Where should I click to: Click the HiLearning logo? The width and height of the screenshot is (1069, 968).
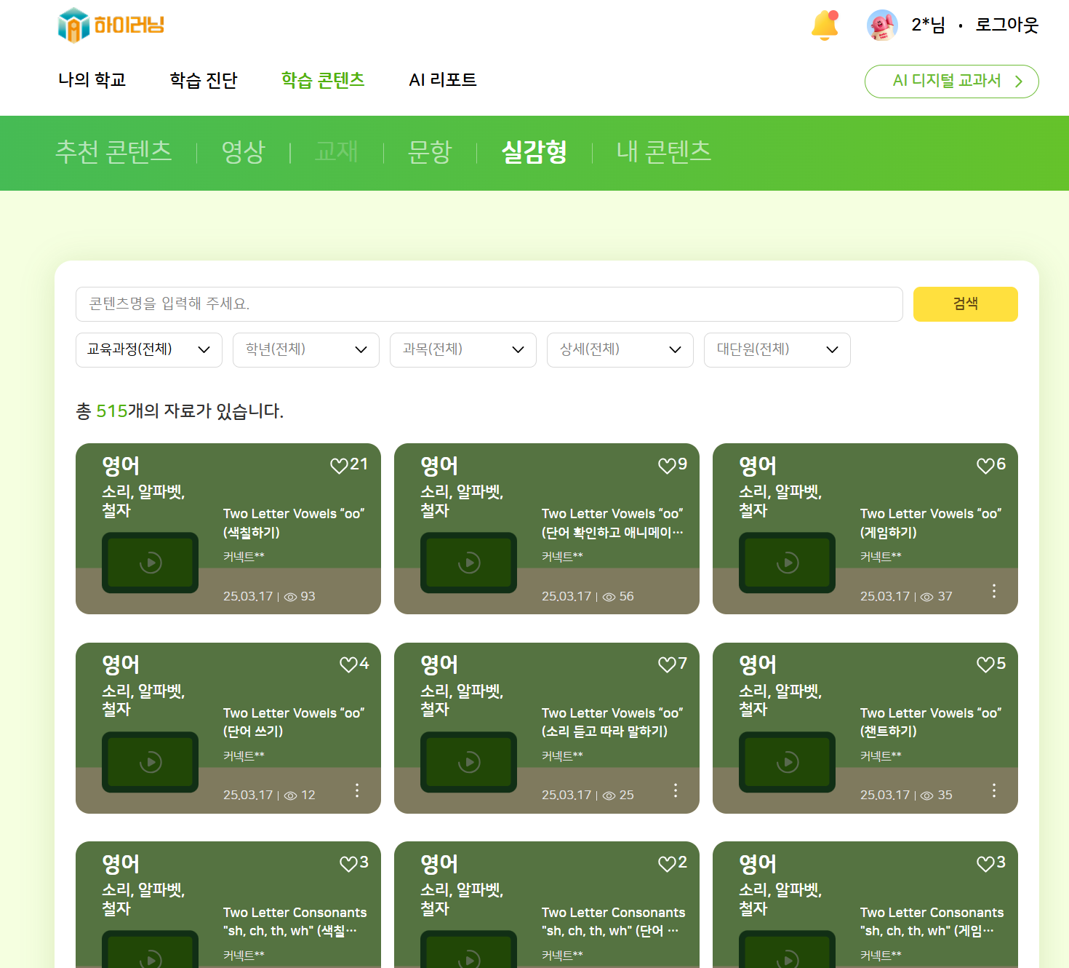point(111,25)
